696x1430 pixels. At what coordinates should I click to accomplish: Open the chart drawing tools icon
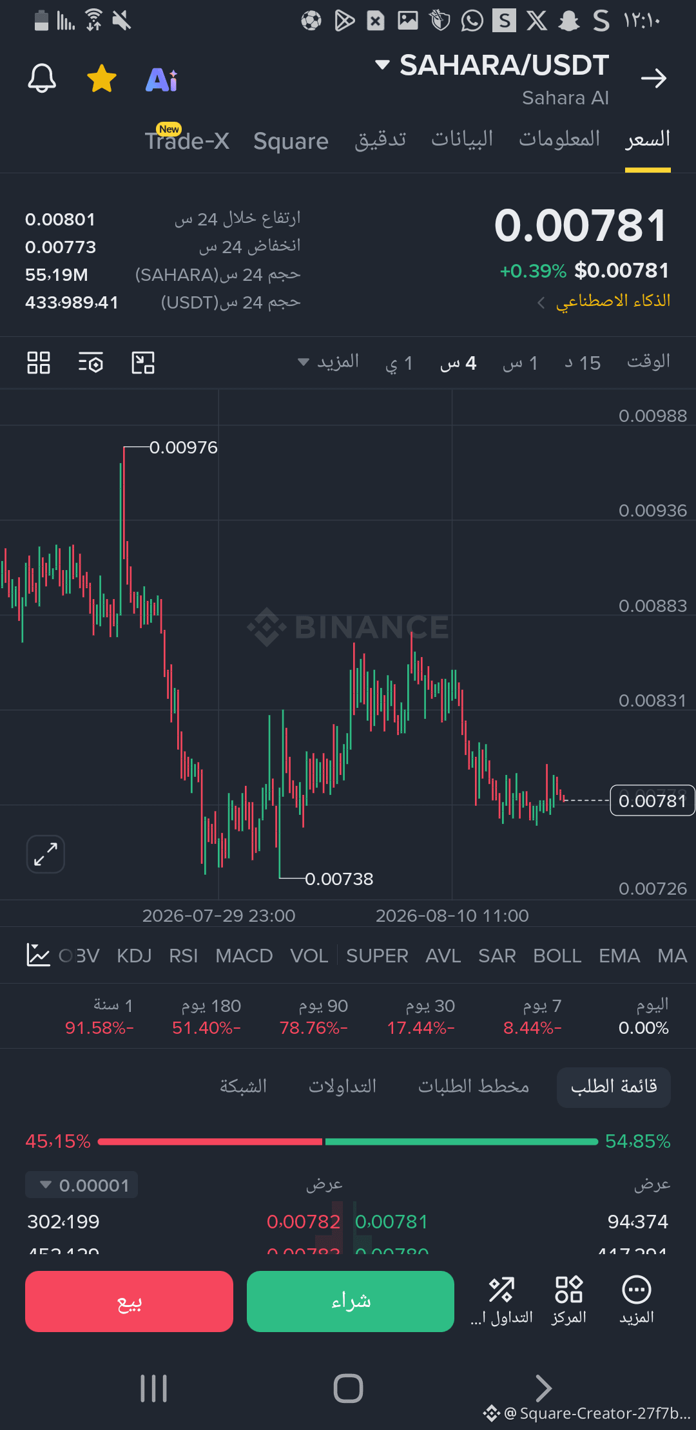click(143, 363)
